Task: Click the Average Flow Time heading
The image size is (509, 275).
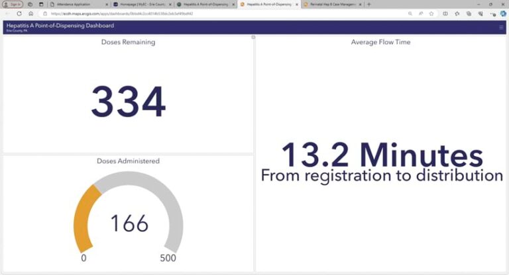Action: pyautogui.click(x=381, y=42)
